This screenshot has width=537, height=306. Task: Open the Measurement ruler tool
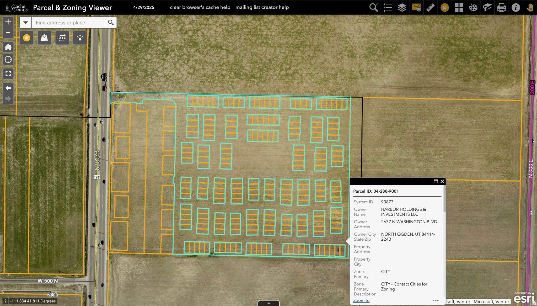pos(430,7)
